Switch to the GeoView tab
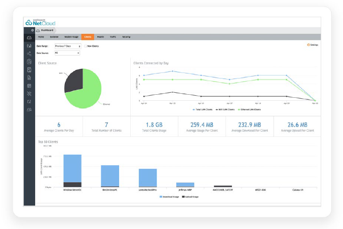This screenshot has width=343, height=229. coord(54,37)
